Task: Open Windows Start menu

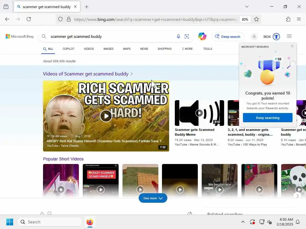Action: pyautogui.click(x=10, y=222)
